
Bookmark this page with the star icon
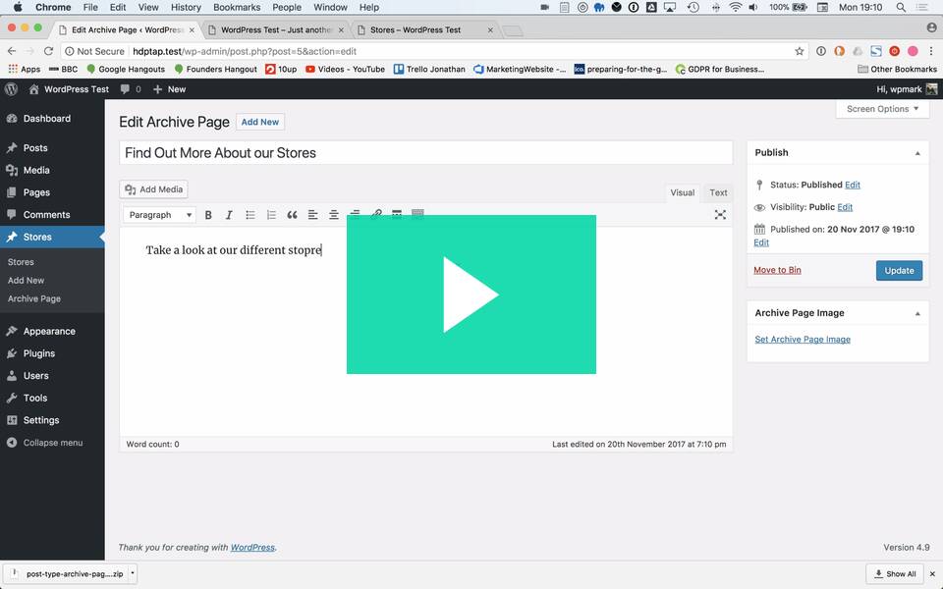800,51
